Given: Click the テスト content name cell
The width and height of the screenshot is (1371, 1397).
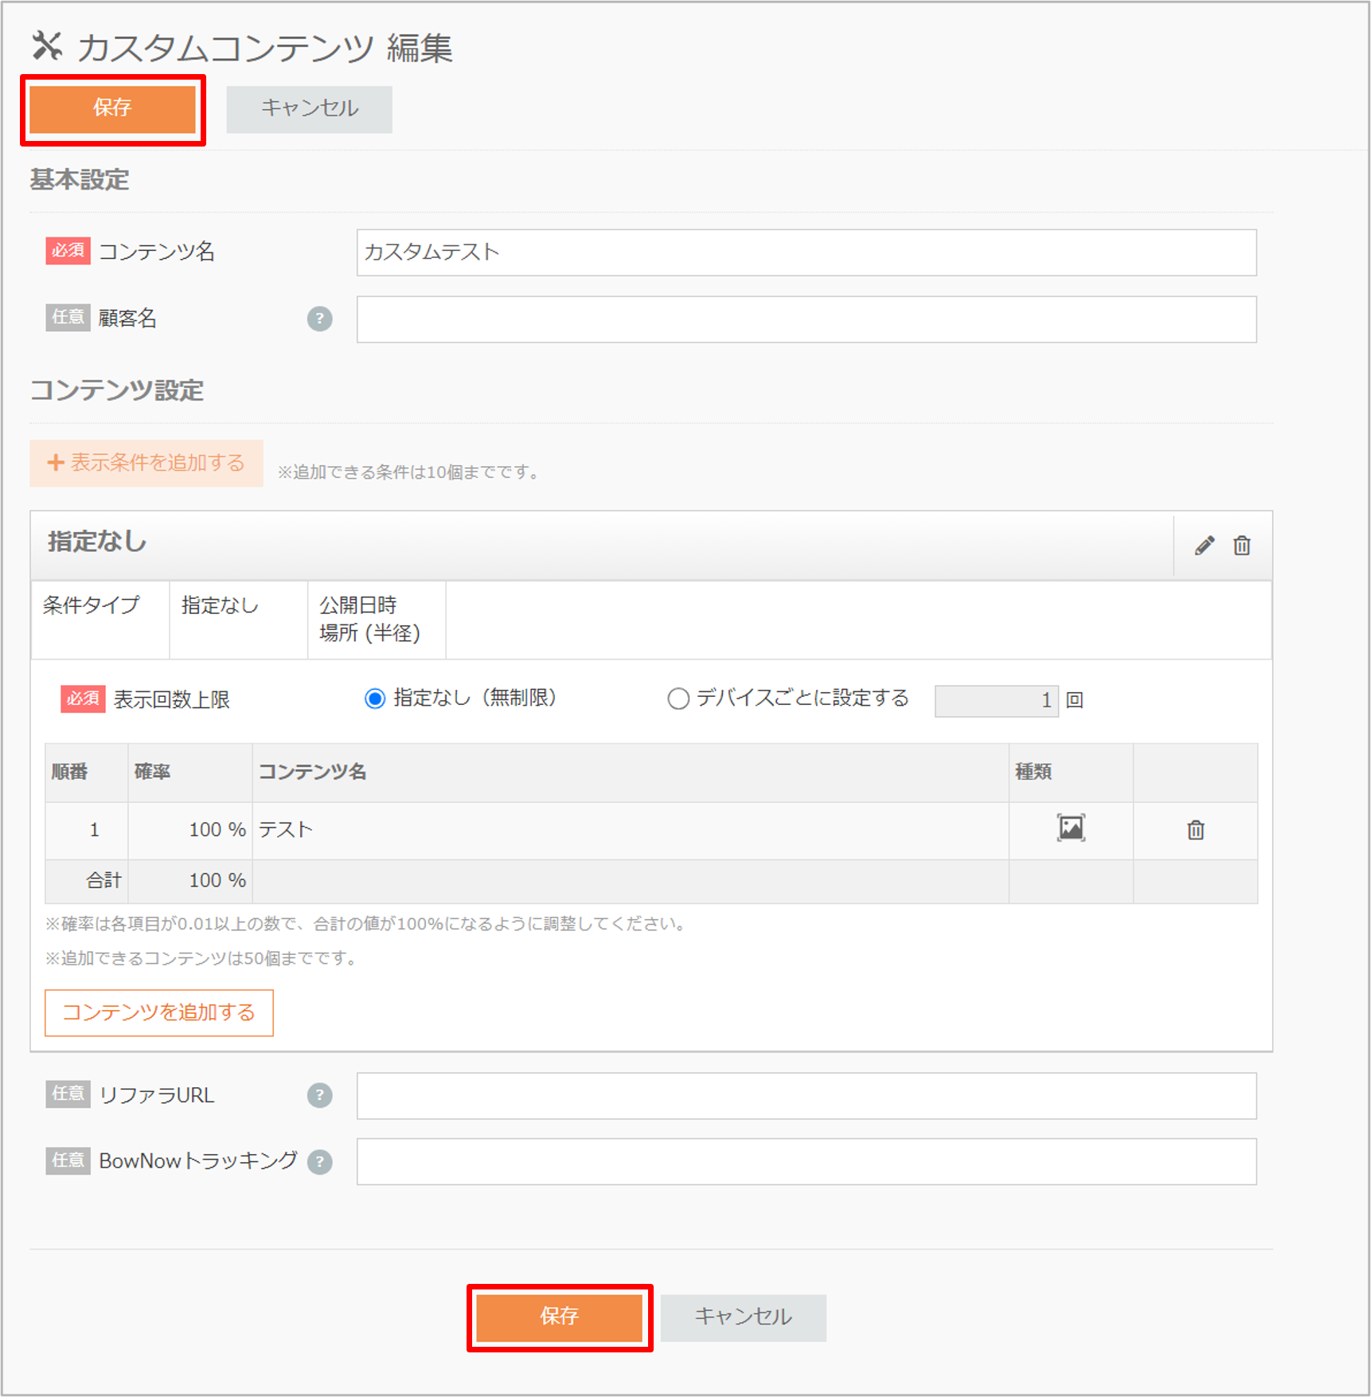Looking at the screenshot, I should pos(631,830).
